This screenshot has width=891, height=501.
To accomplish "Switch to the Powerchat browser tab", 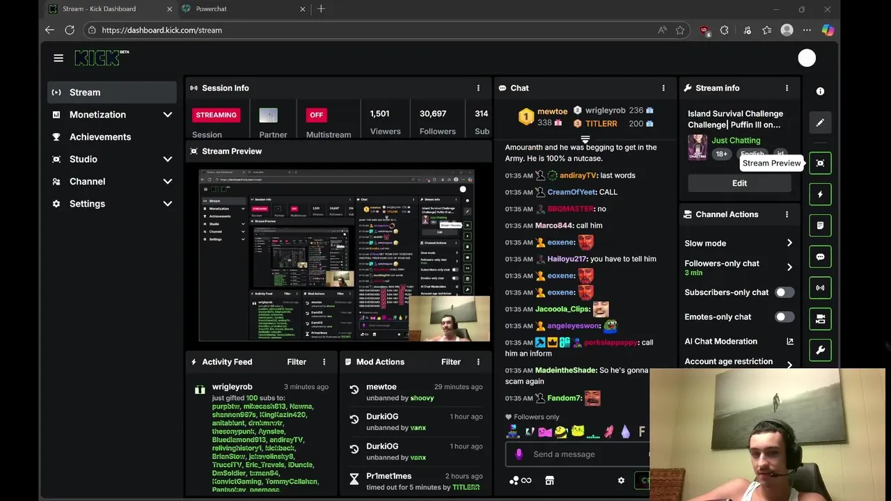I will 244,9.
